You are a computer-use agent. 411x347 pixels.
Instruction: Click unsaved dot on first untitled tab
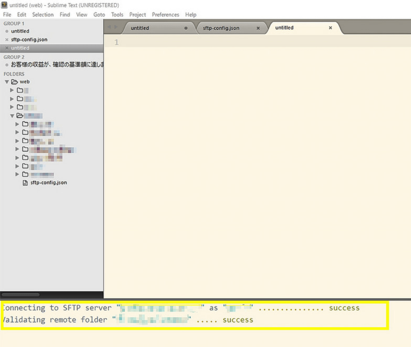point(186,28)
